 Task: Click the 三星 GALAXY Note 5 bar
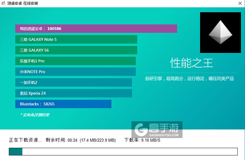[x=76, y=39]
